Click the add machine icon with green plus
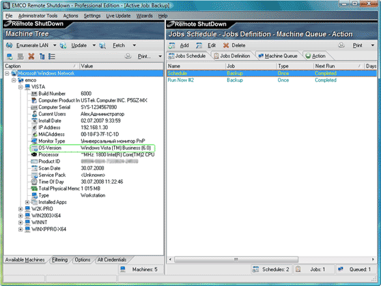Viewport: 381px width, 286px height. tap(10, 57)
